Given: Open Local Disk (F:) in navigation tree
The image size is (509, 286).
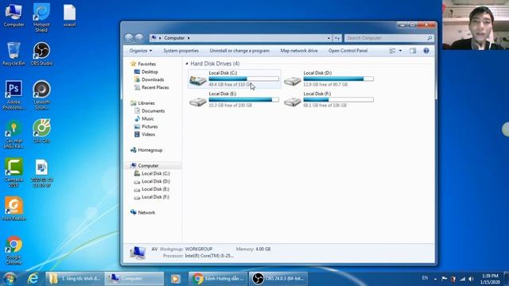Looking at the screenshot, I should (x=156, y=197).
